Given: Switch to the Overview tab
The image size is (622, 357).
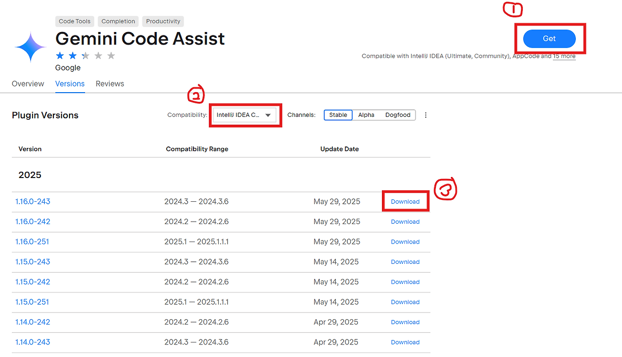Looking at the screenshot, I should (x=28, y=84).
